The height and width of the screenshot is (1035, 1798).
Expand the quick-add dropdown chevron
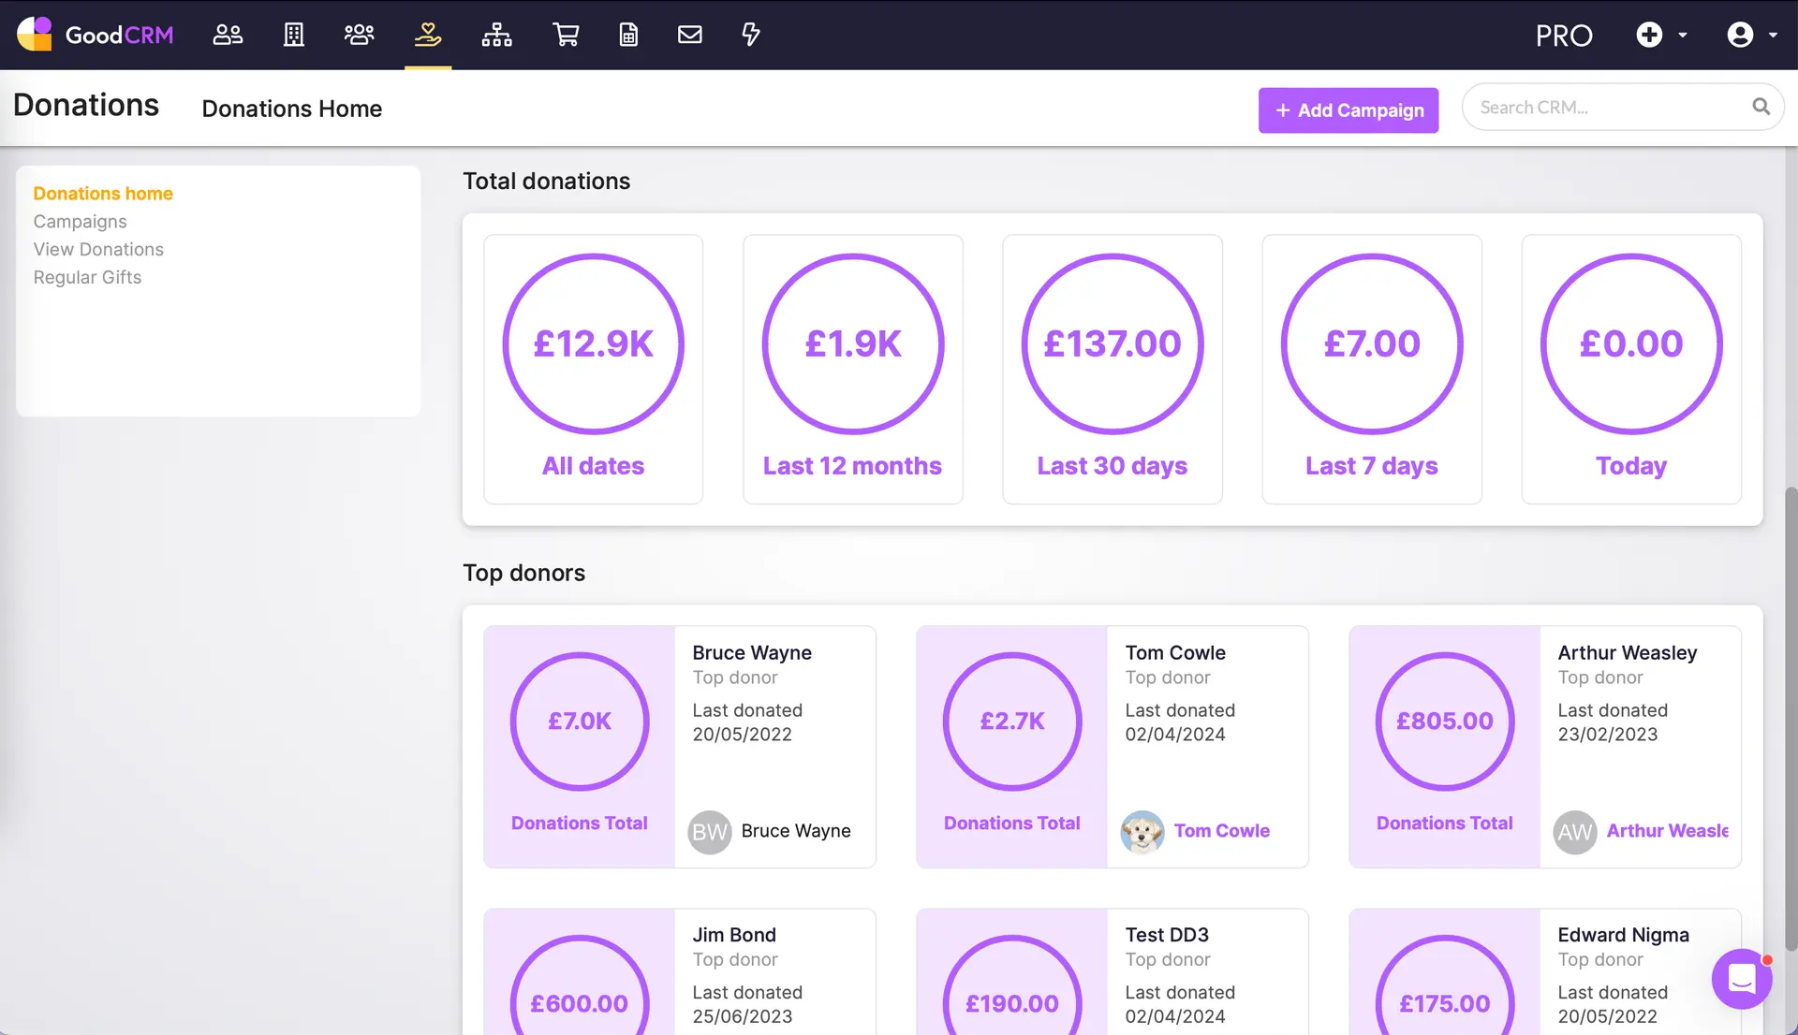pos(1681,35)
